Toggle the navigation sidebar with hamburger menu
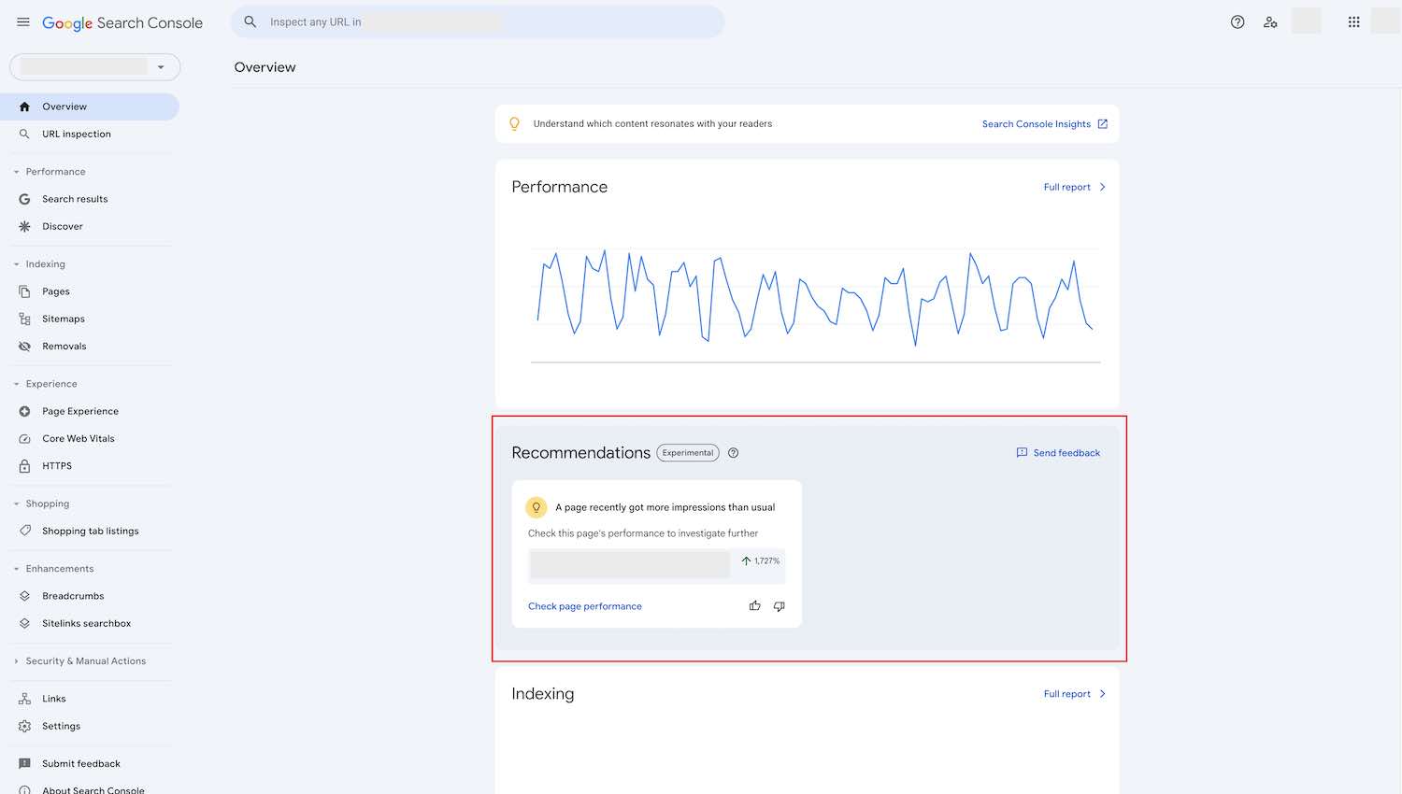The image size is (1402, 794). 22,21
